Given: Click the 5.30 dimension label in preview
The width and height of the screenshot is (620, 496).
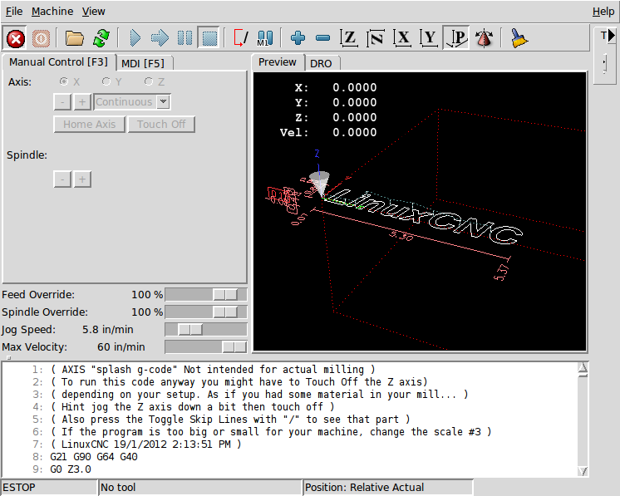Looking at the screenshot, I should 401,236.
